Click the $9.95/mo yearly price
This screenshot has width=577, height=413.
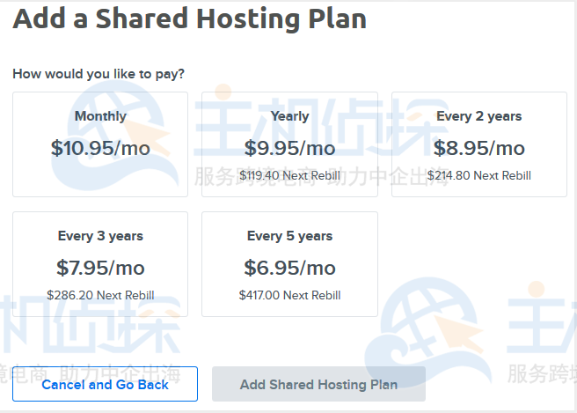[289, 148]
